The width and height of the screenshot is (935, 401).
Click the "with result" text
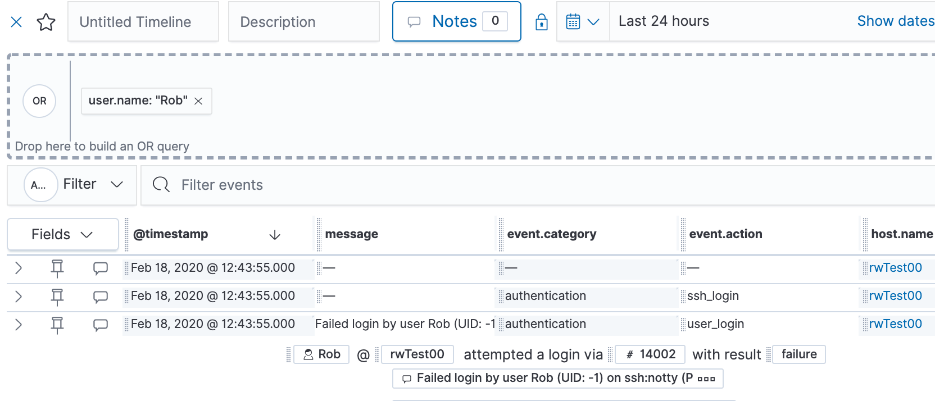click(x=727, y=355)
